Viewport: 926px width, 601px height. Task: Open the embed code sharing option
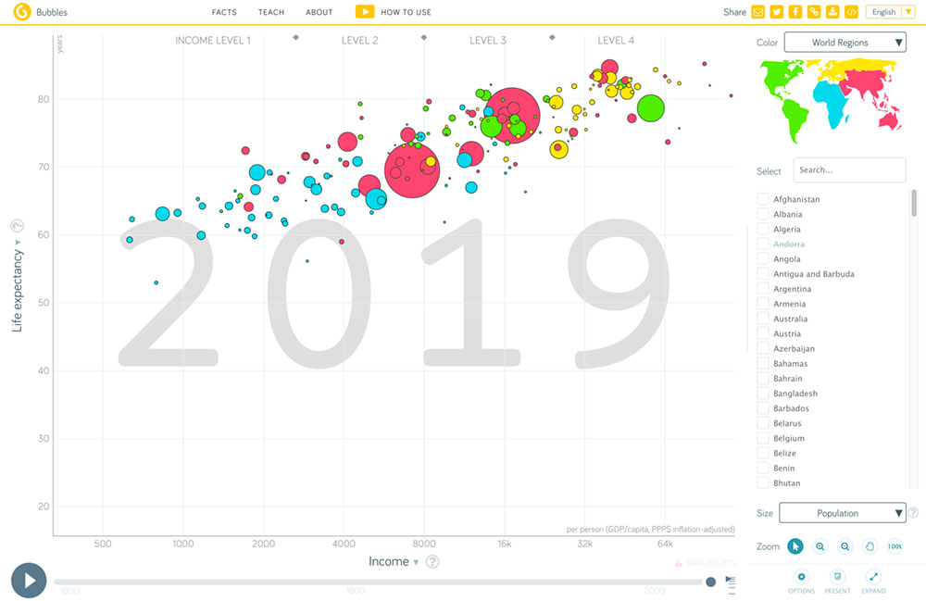coord(852,12)
